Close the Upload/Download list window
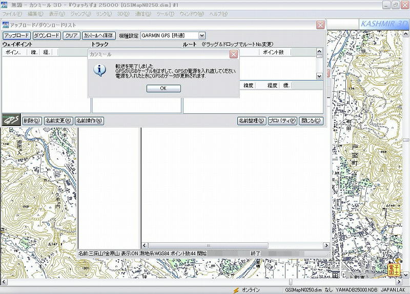410x294 pixels. [320, 25]
